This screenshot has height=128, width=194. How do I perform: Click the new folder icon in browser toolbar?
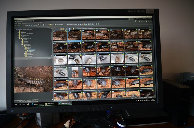click(x=61, y=29)
